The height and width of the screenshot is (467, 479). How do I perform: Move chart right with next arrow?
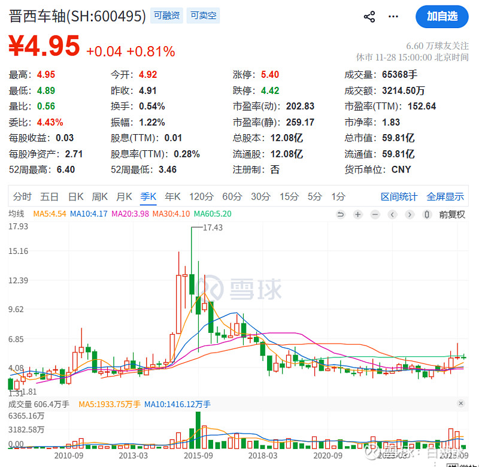point(410,214)
